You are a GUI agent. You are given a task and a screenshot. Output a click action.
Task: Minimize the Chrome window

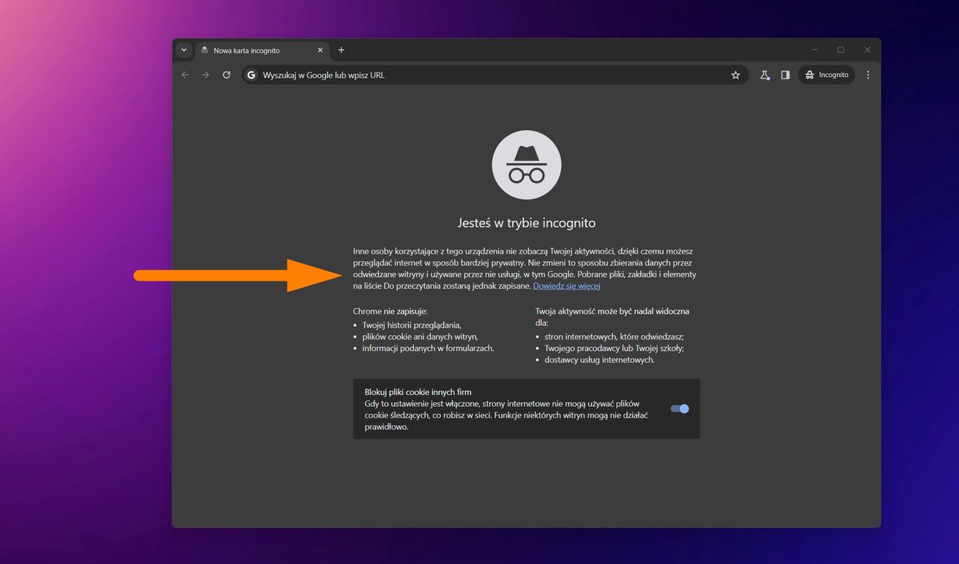click(814, 50)
